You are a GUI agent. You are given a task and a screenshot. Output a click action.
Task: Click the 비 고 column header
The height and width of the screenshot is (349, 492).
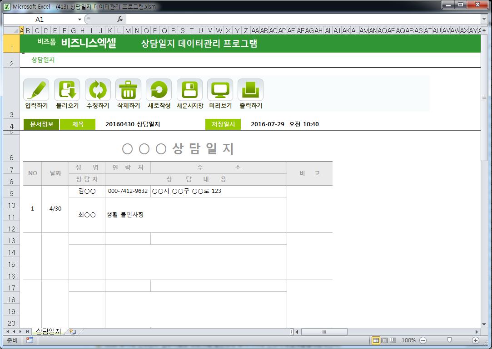pyautogui.click(x=310, y=173)
